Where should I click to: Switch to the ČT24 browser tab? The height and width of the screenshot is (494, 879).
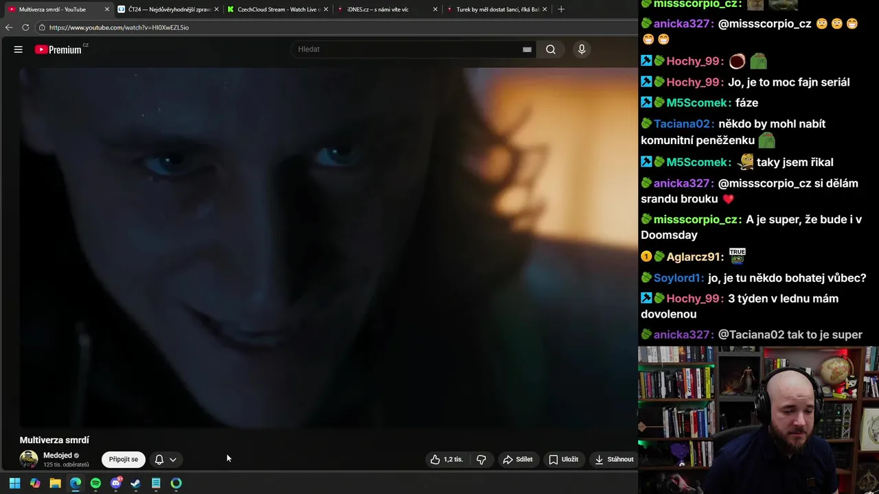coord(168,10)
